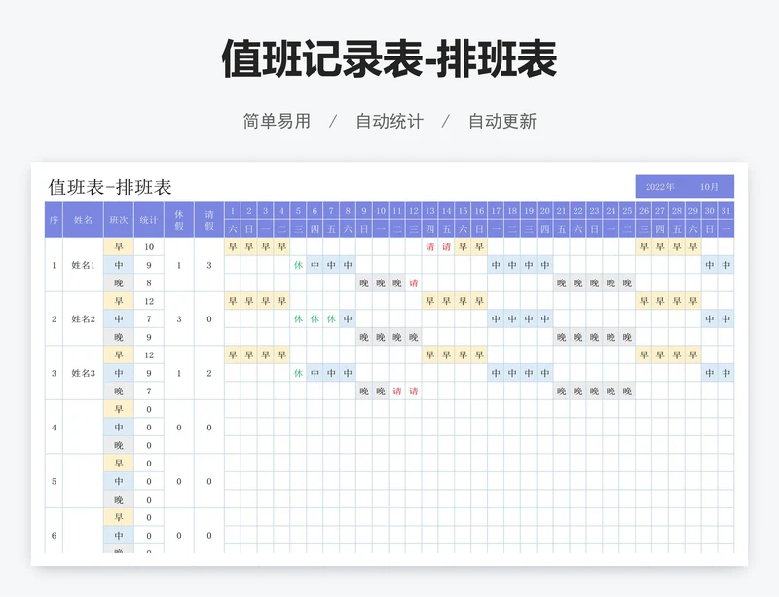
Task: Click 姓名3 中 cell on day 31
Action: point(725,373)
